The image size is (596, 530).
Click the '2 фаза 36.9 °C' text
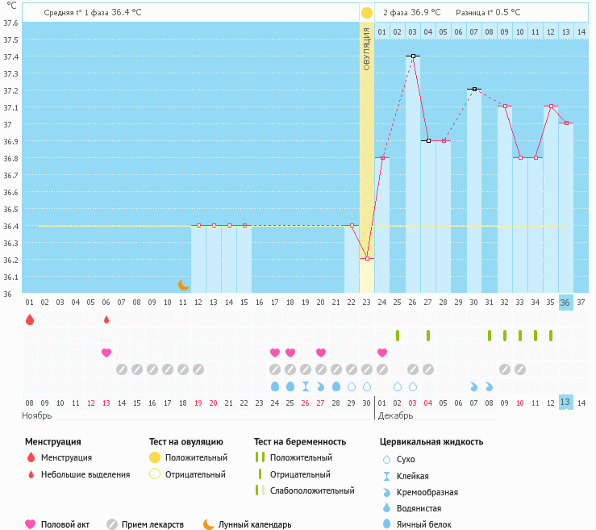[411, 13]
